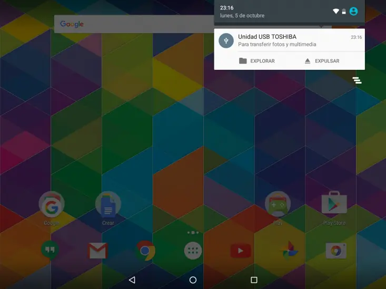Open the Play Games folder icon

click(x=278, y=204)
